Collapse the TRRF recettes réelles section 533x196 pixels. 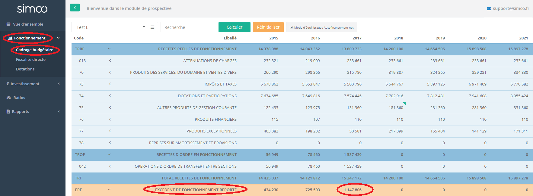click(109, 49)
